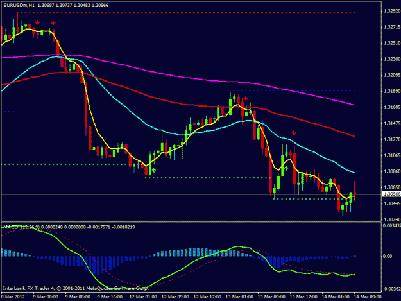Click the green buy arrow near 12 Mar 01:00
This screenshot has width=401, height=301.
(154, 170)
